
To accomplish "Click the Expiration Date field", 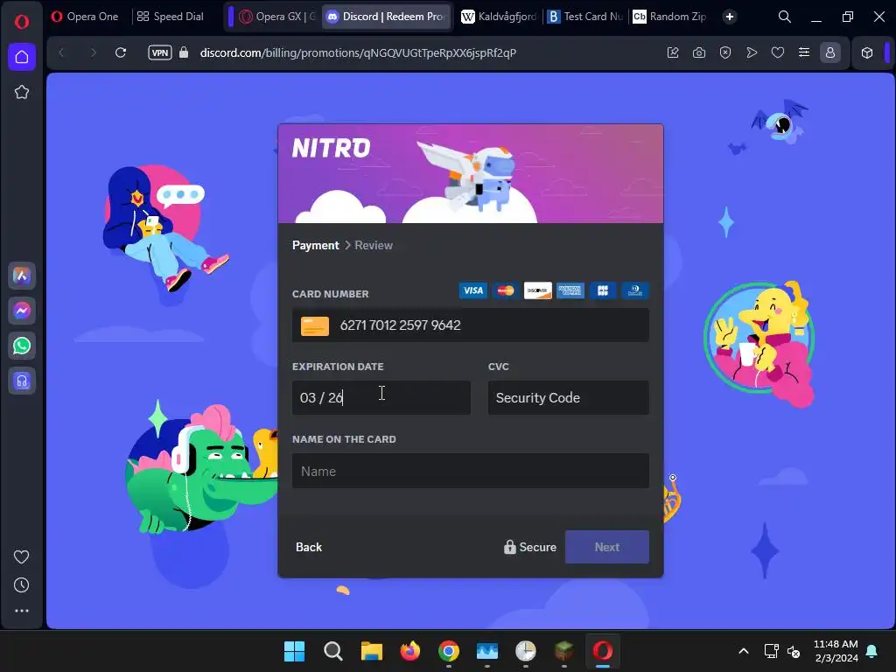I will coord(381,398).
